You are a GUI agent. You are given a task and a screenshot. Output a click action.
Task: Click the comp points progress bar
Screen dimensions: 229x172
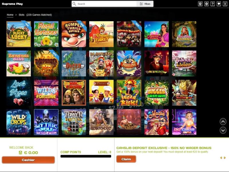pyautogui.click(x=86, y=156)
